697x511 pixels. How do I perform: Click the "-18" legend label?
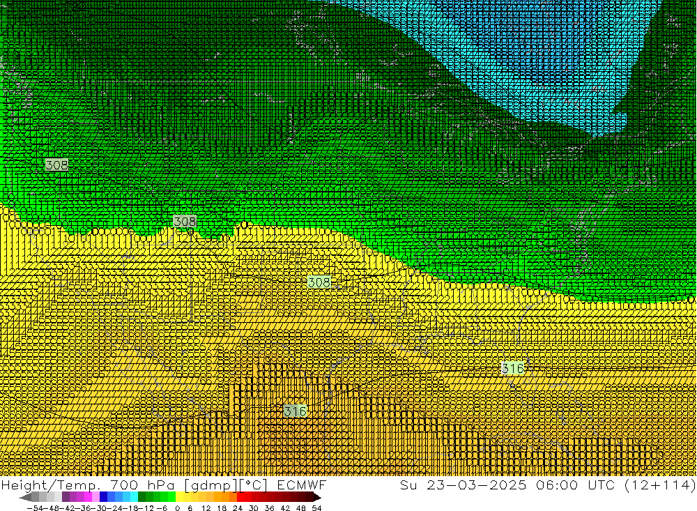pos(131,508)
